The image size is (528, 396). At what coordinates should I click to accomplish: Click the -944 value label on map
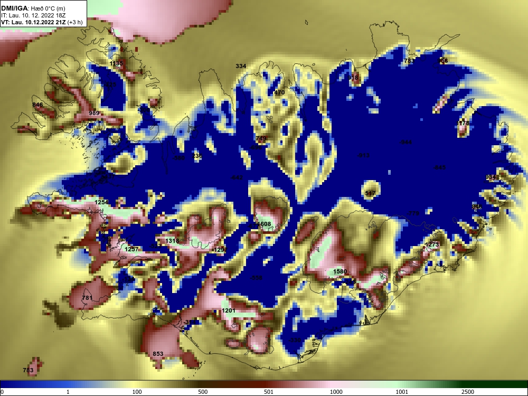[x=406, y=142]
